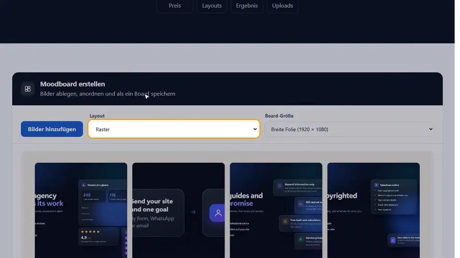Click the 4.9 rating card in first image
Image resolution: width=460 pixels, height=258 pixels.
click(x=99, y=236)
